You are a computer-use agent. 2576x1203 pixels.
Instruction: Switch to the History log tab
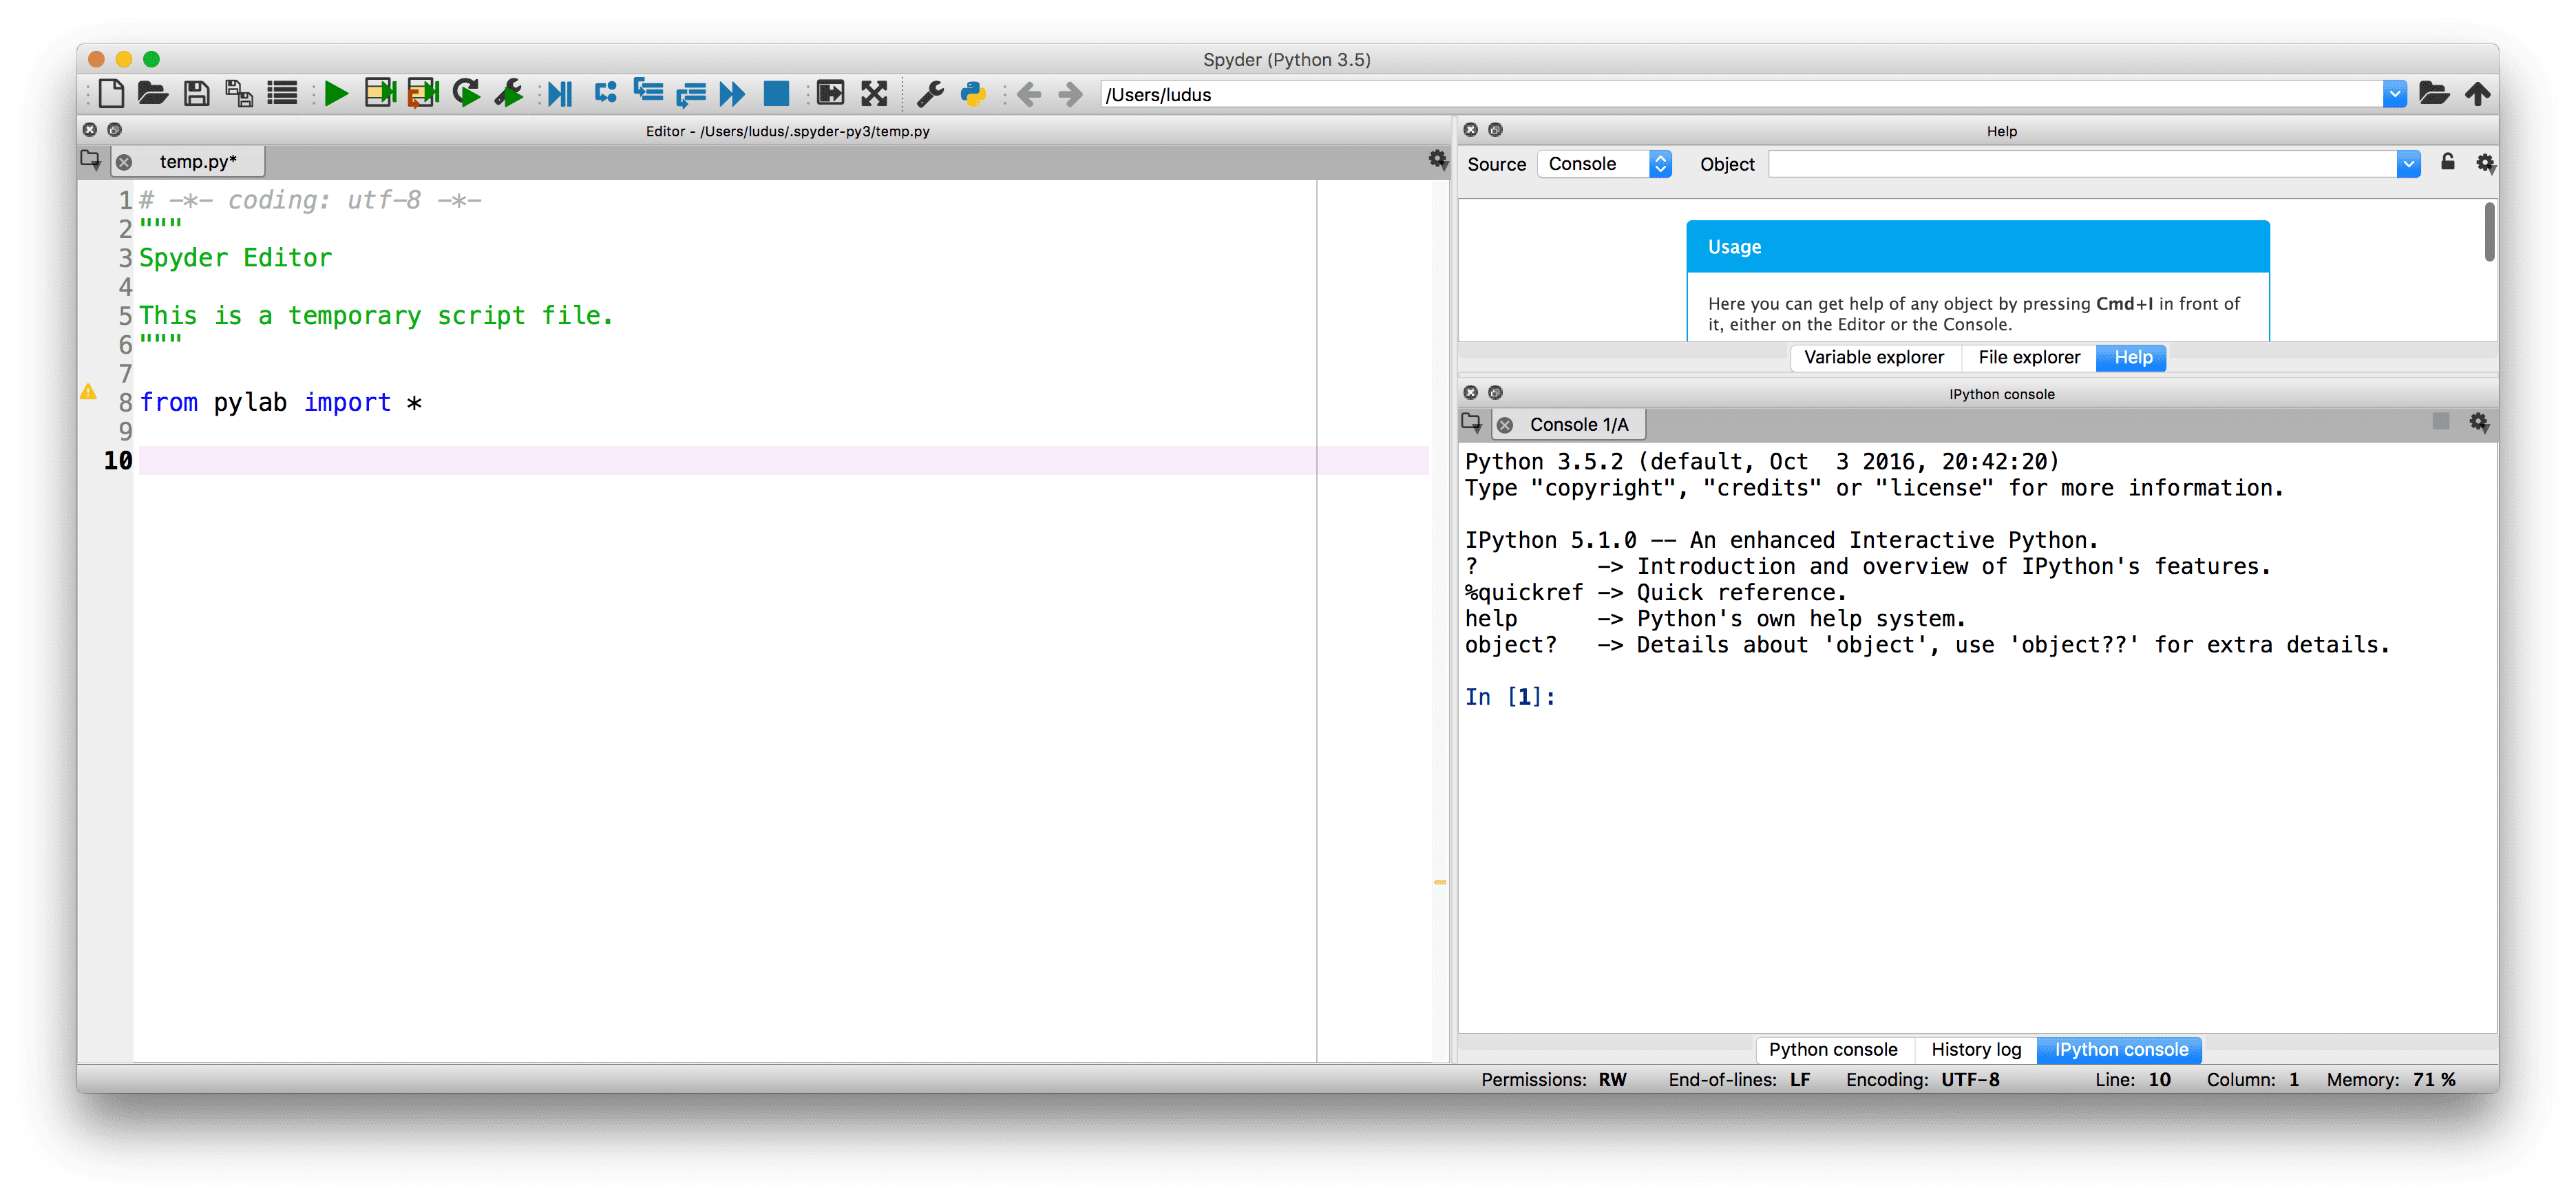pyautogui.click(x=1975, y=1050)
